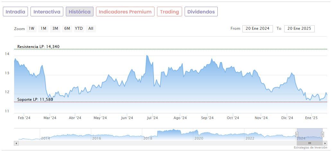The height and width of the screenshot is (153, 333).
Task: Click the scrollbar right arrow
Action: click(x=325, y=143)
